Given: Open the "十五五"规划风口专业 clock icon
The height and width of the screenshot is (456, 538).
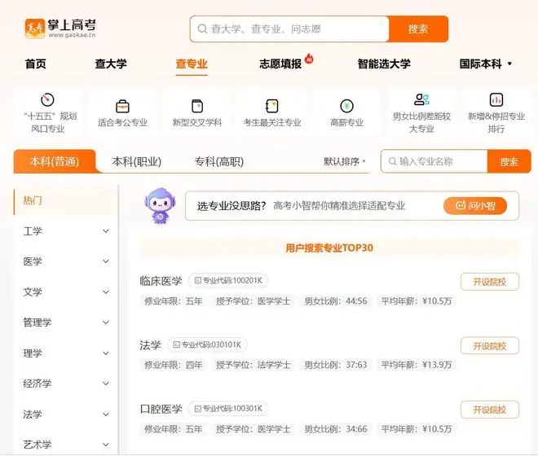Looking at the screenshot, I should click(47, 99).
